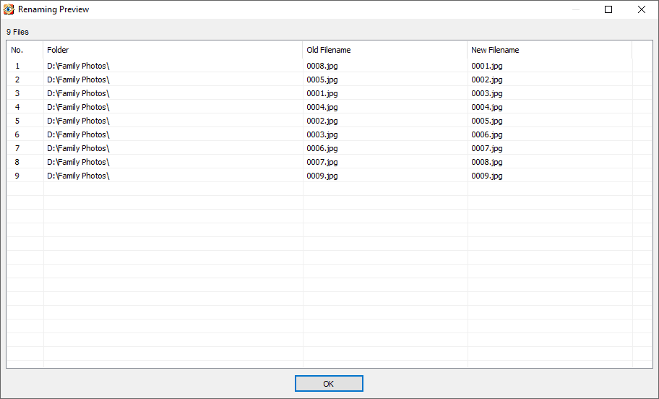Click the 9 Files count label

[17, 32]
